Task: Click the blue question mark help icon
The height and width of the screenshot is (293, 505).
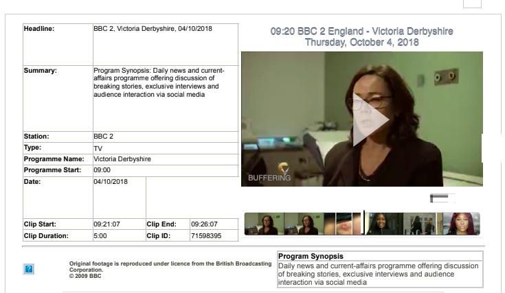Action: [29, 269]
